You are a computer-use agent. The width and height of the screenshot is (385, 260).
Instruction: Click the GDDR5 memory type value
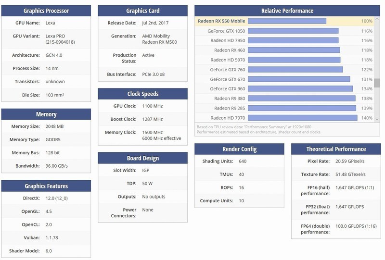[x=53, y=139]
